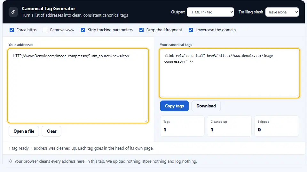Uncheck Strip tracking parameters

pos(83,30)
